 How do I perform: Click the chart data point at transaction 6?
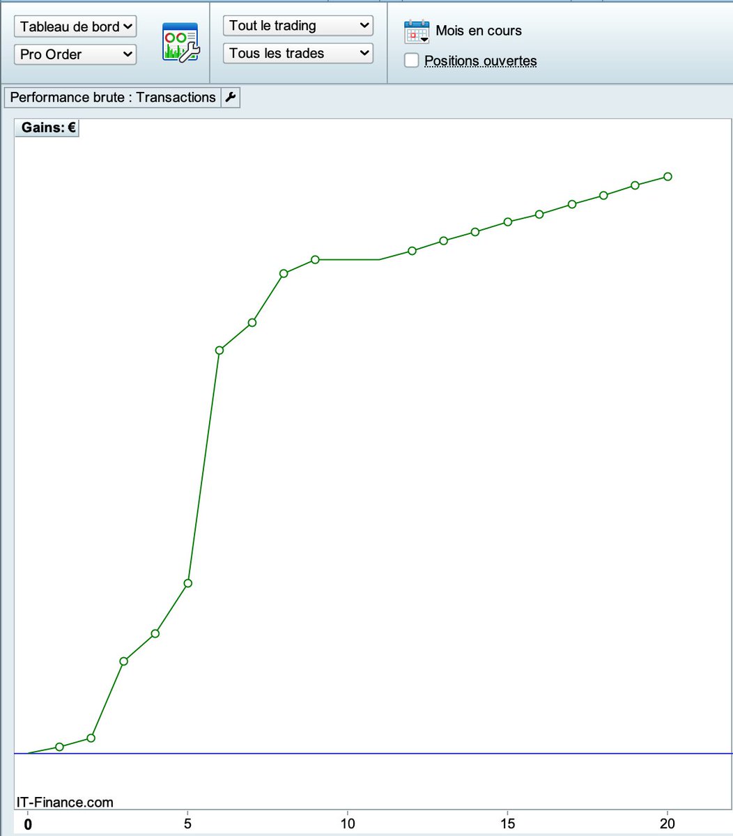tap(219, 350)
